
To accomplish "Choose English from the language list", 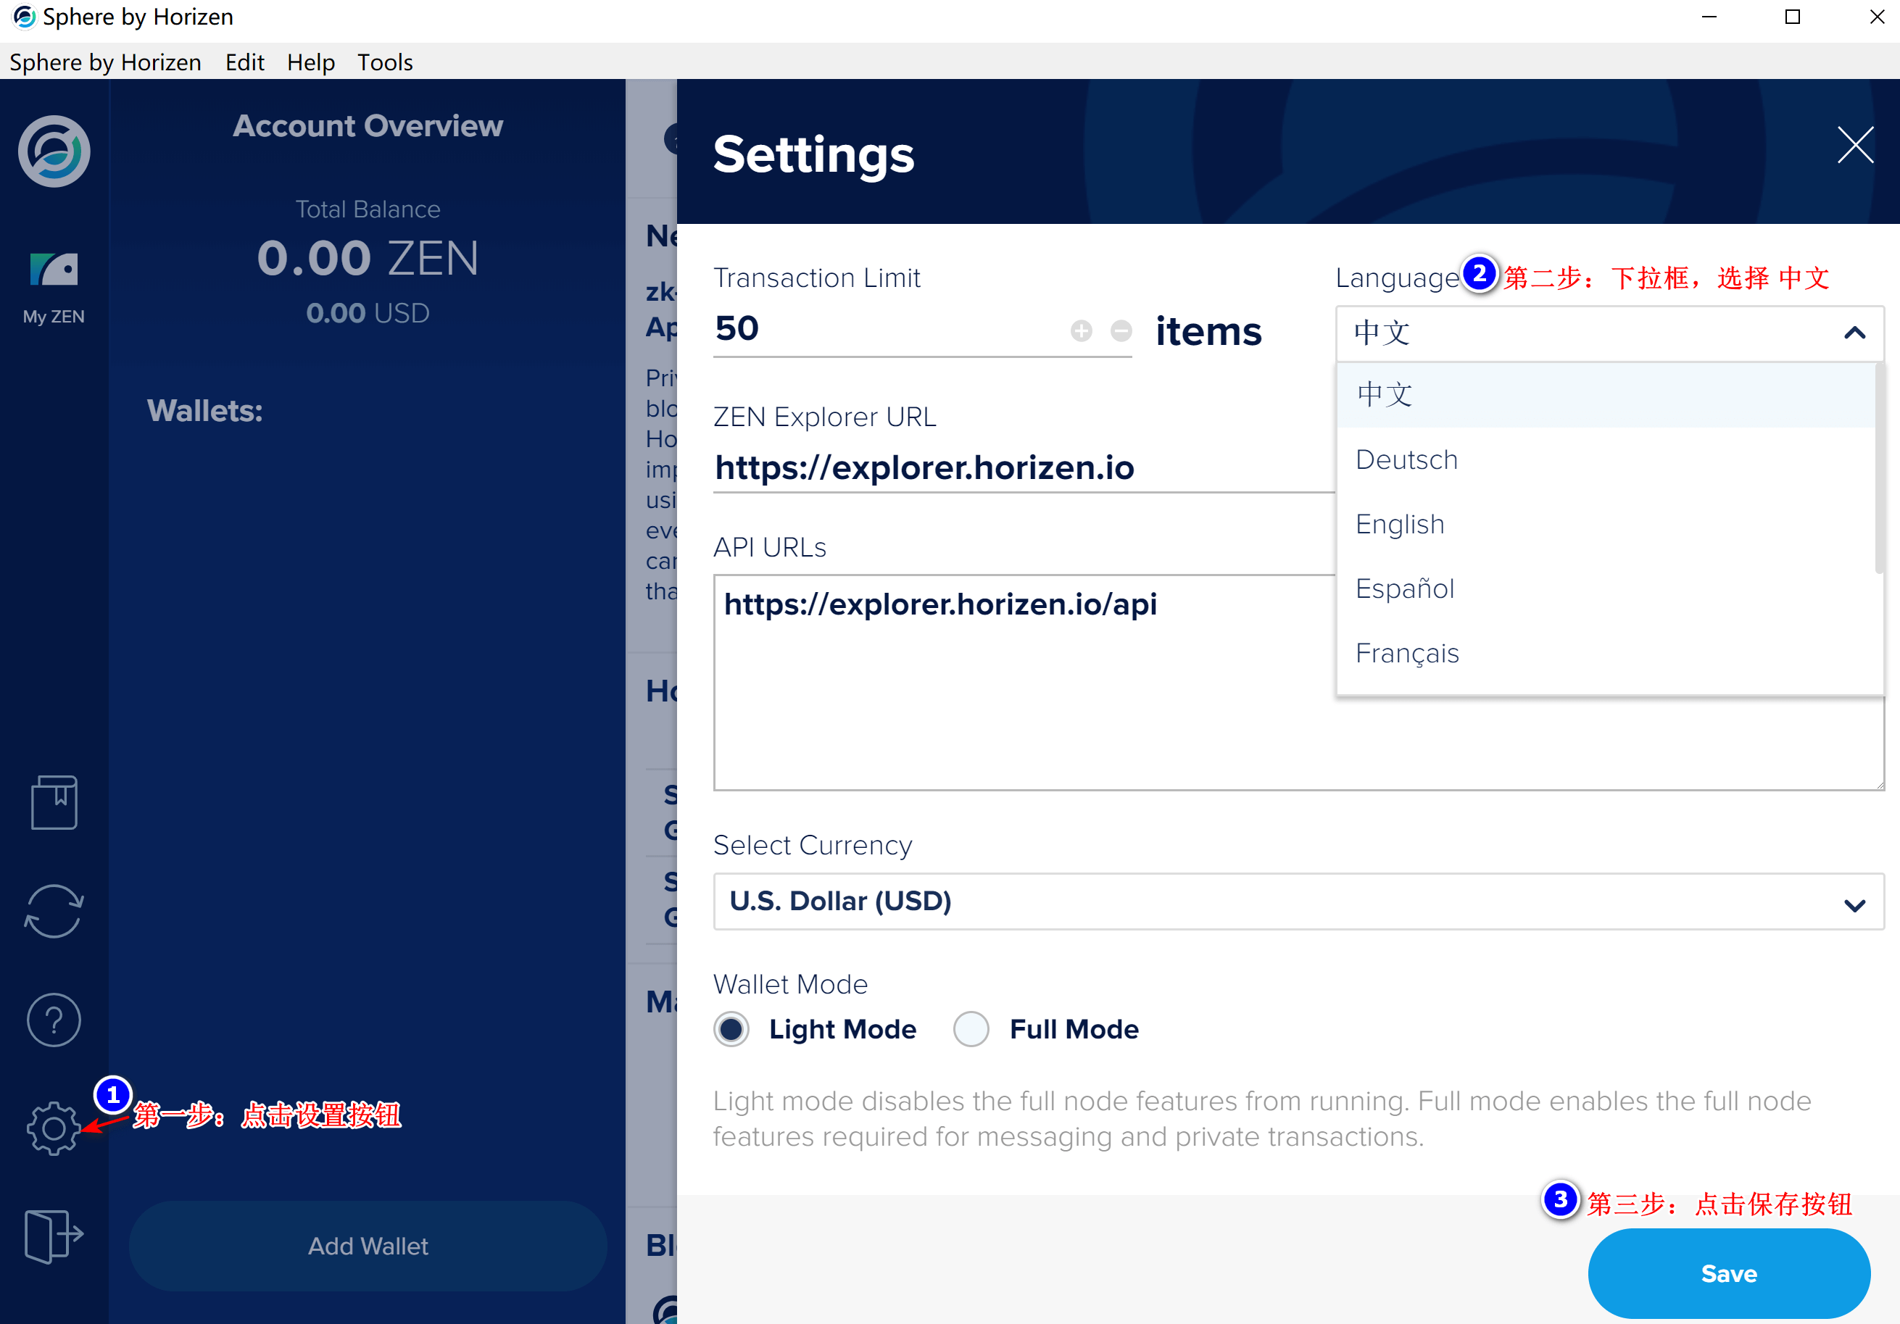I will (x=1606, y=524).
